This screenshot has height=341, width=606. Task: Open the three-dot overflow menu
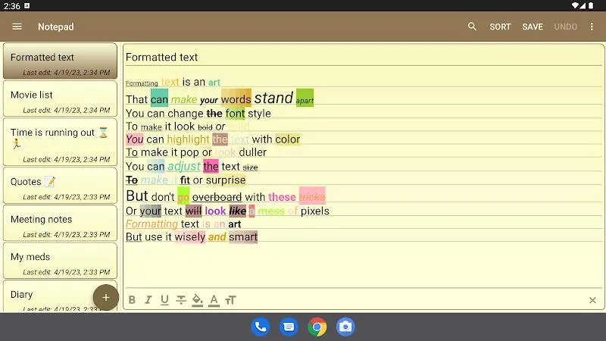click(592, 27)
